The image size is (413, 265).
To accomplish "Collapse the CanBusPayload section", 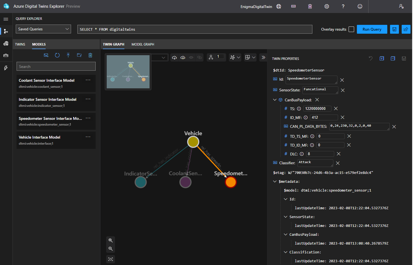I will click(x=275, y=100).
